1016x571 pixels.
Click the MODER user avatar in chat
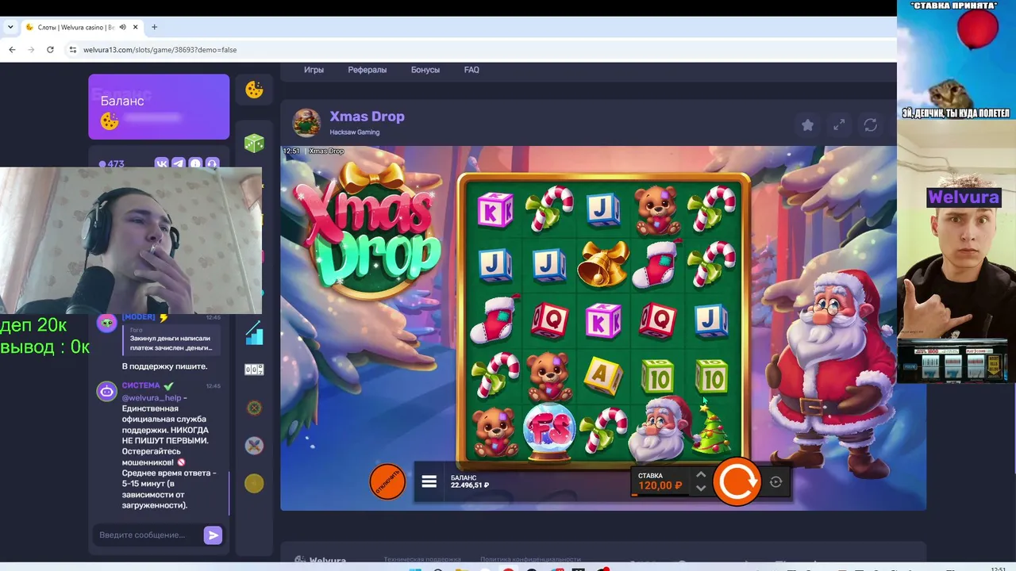coord(107,323)
